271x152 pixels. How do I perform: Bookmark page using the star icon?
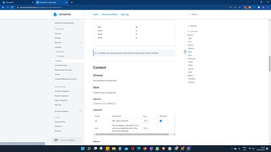coord(240,8)
